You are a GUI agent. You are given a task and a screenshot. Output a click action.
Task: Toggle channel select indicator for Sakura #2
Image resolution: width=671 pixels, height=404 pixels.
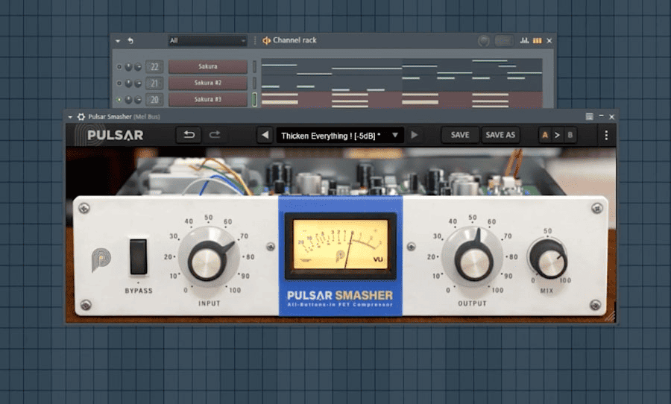(x=254, y=83)
